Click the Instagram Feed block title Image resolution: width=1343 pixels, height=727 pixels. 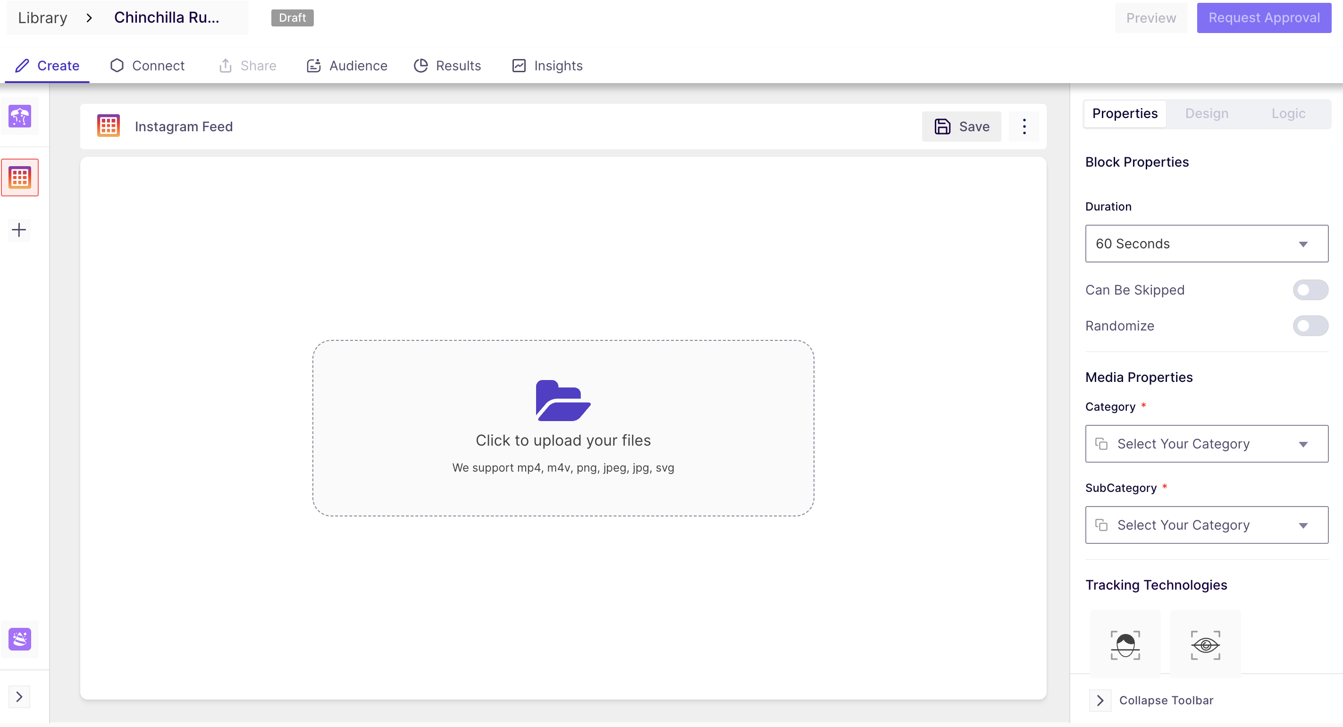184,127
